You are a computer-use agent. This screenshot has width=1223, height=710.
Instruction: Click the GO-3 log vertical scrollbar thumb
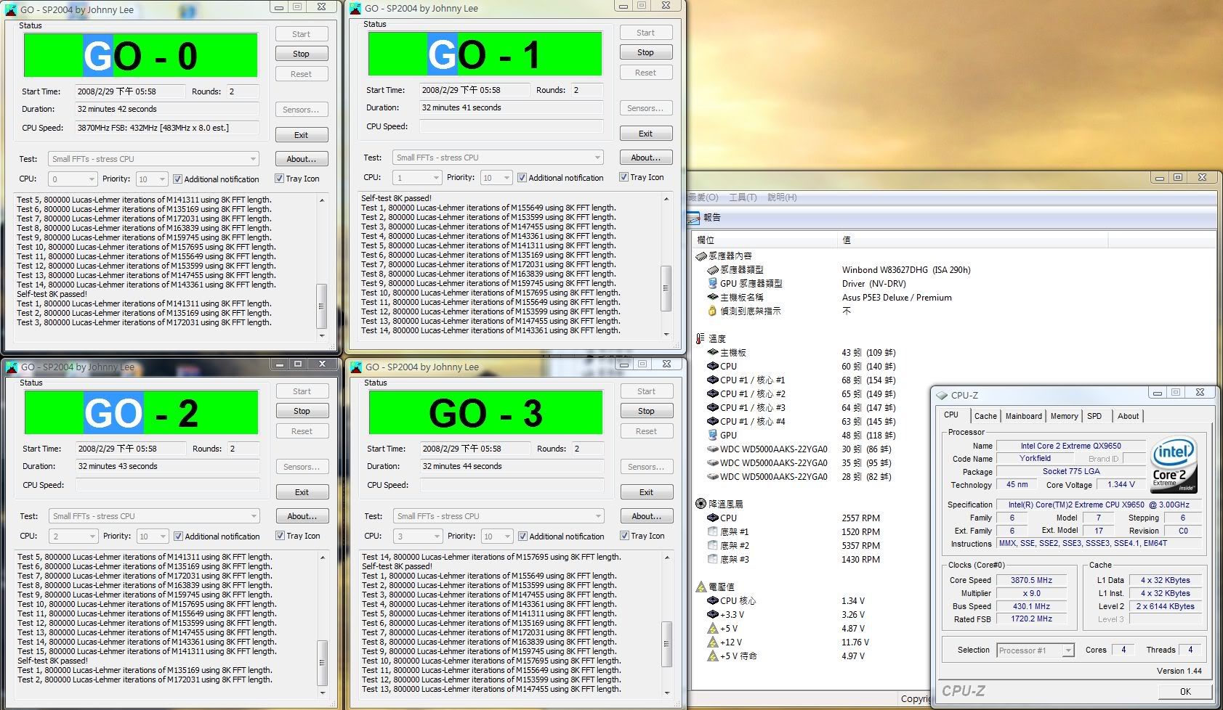[x=667, y=643]
